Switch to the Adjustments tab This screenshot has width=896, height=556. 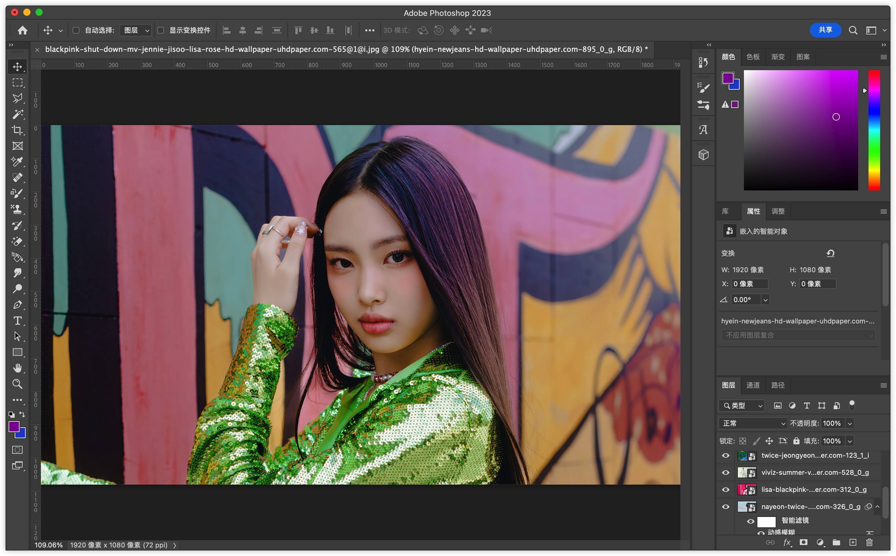pyautogui.click(x=778, y=211)
